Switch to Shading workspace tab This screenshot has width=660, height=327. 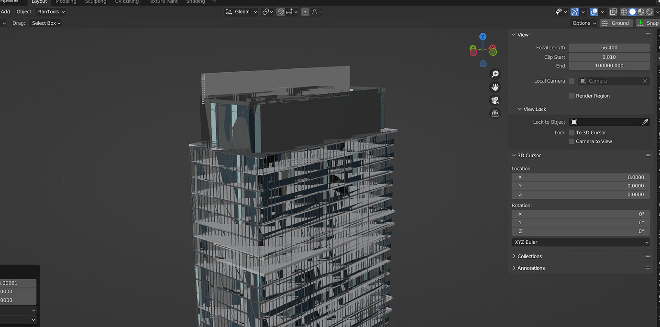tap(195, 2)
